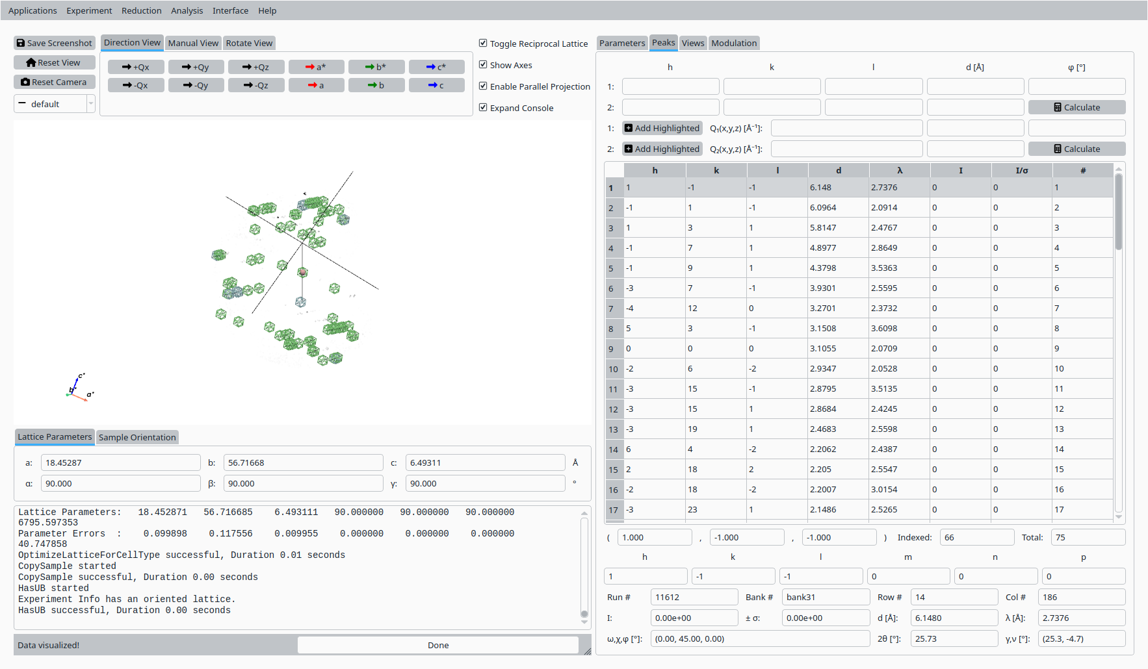
Task: Set view direction to -Qz
Action: pyautogui.click(x=256, y=85)
